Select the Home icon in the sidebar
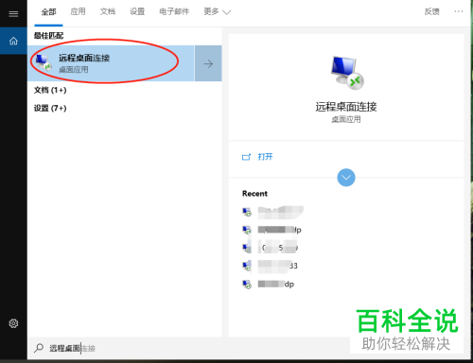The height and width of the screenshot is (363, 473). click(13, 41)
